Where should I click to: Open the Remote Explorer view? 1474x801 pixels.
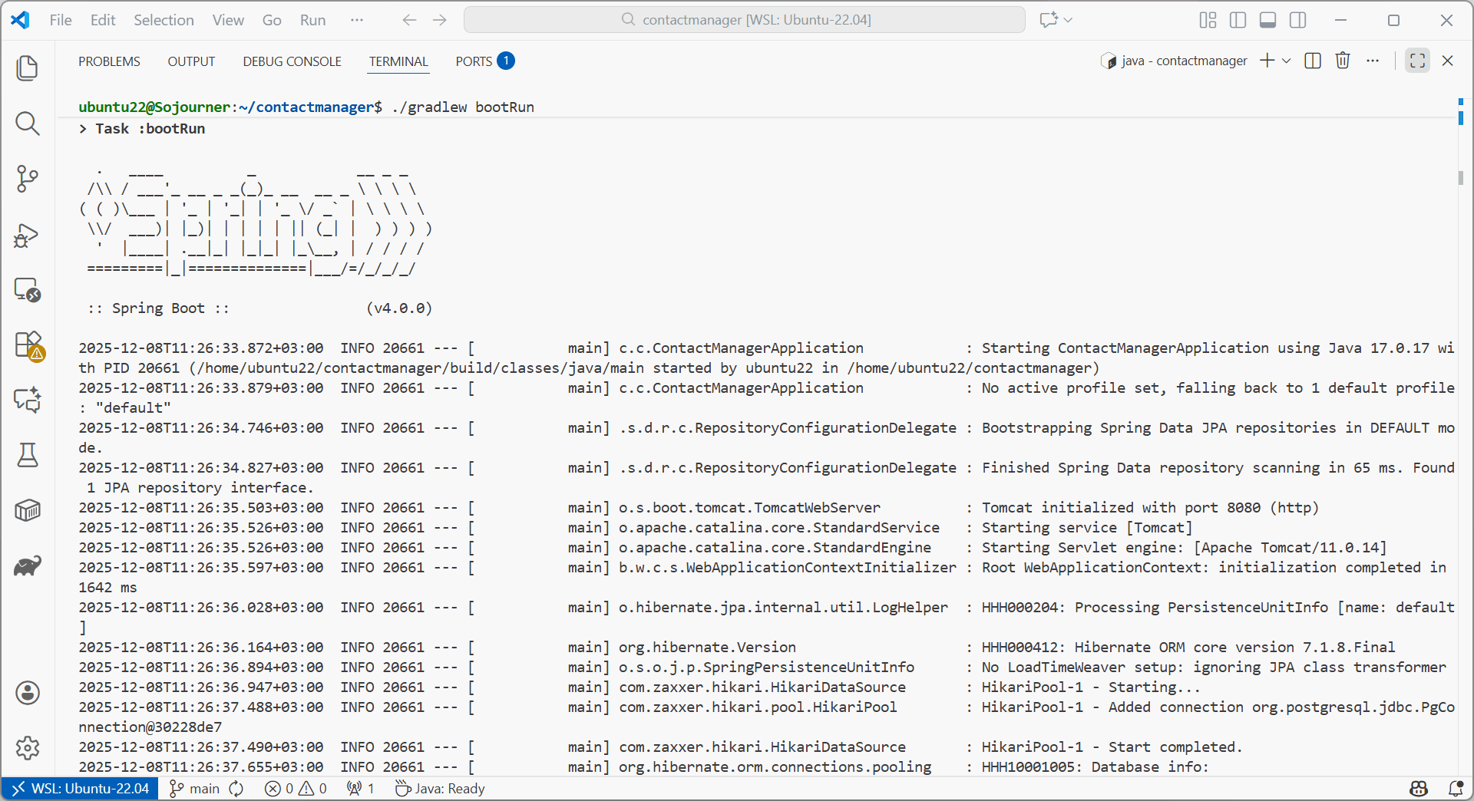click(28, 290)
